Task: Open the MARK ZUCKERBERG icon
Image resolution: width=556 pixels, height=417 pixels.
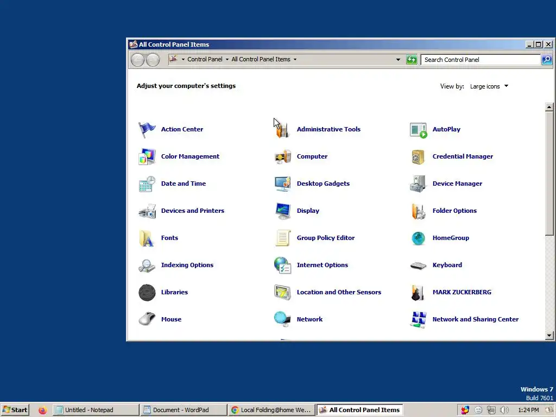Action: [x=419, y=293]
